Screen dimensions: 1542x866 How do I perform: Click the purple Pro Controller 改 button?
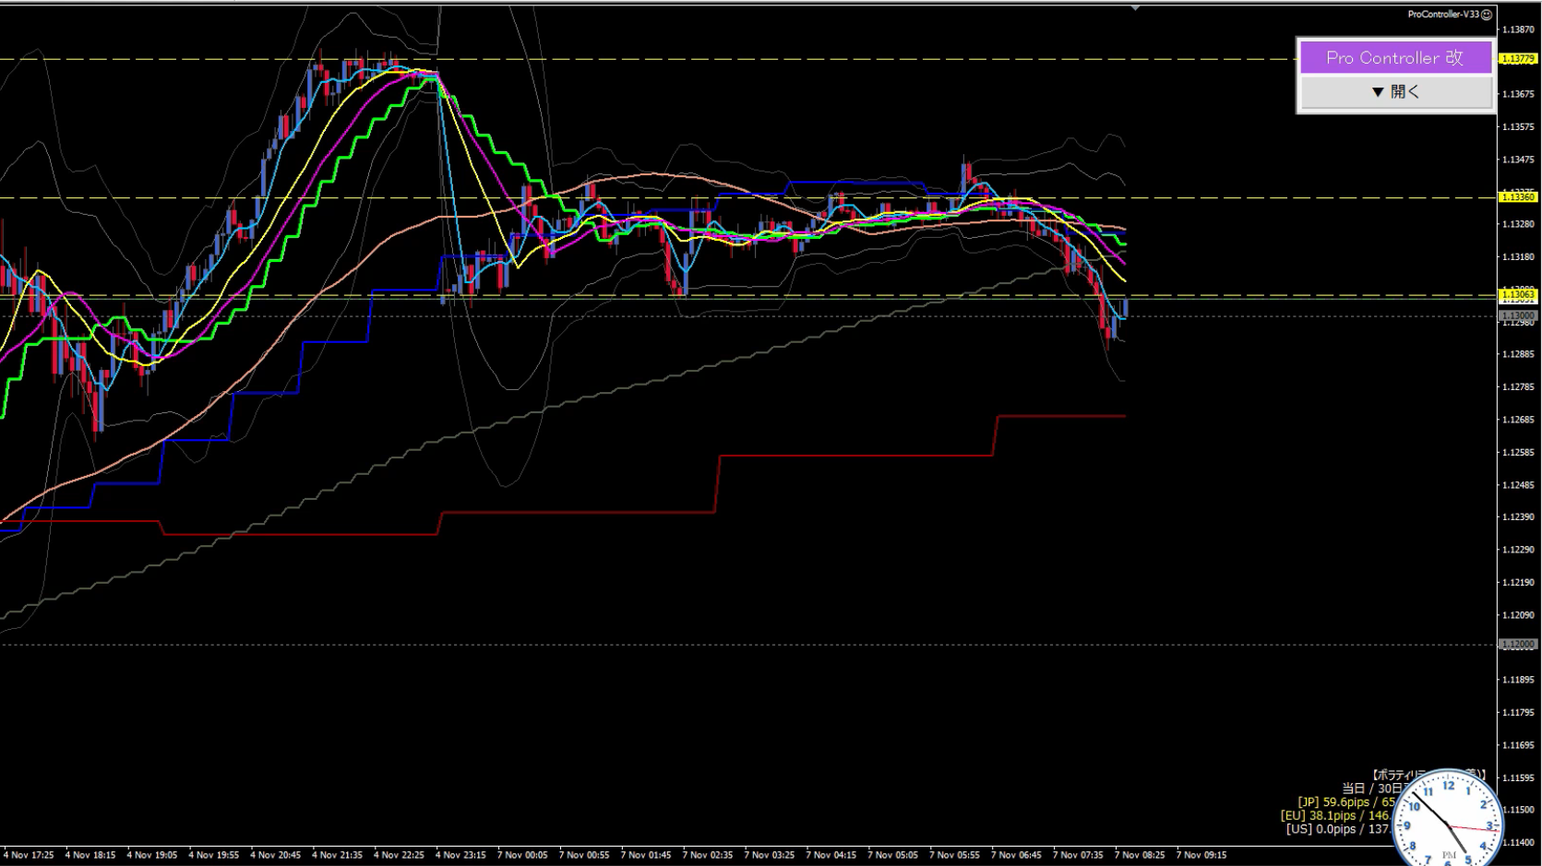tap(1394, 57)
